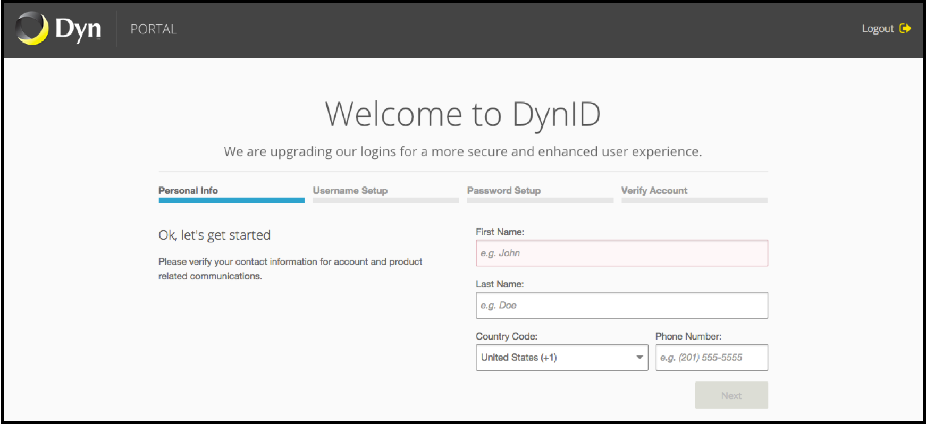Click the 'Please verify your contact information' paragraph

click(x=290, y=269)
